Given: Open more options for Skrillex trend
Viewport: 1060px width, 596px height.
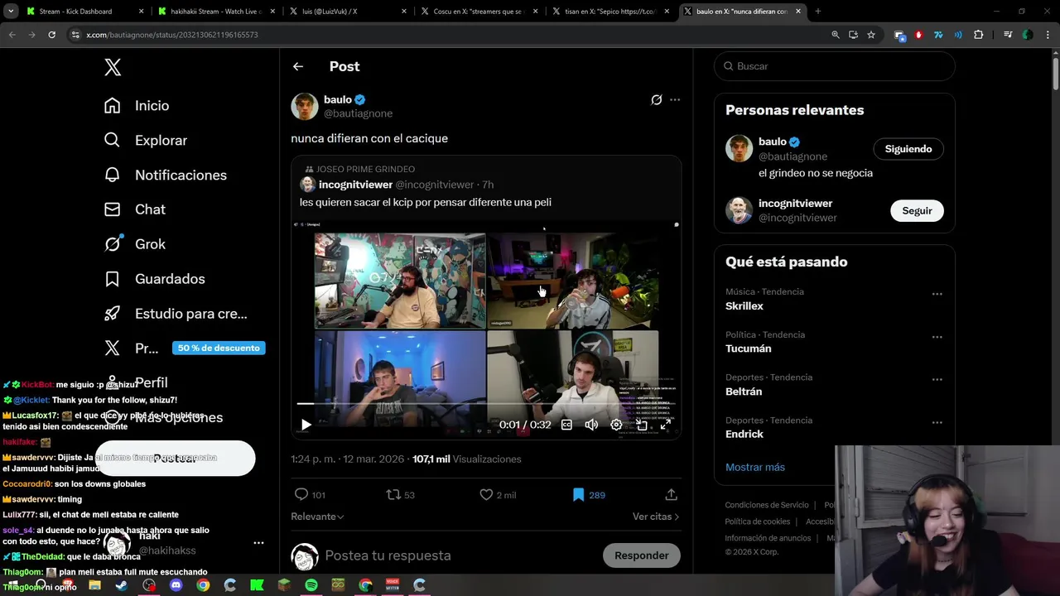Looking at the screenshot, I should click(x=937, y=294).
